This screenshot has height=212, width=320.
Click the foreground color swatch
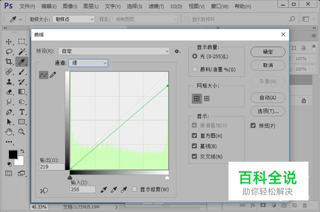[x=13, y=155]
